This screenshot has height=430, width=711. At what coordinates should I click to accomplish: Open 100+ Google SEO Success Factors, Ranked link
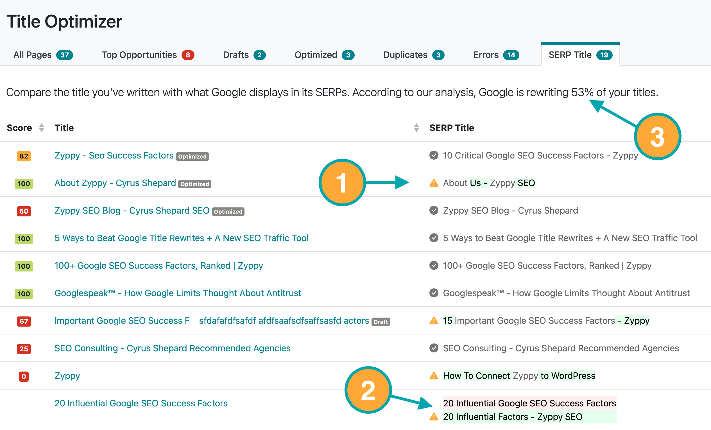click(x=159, y=266)
